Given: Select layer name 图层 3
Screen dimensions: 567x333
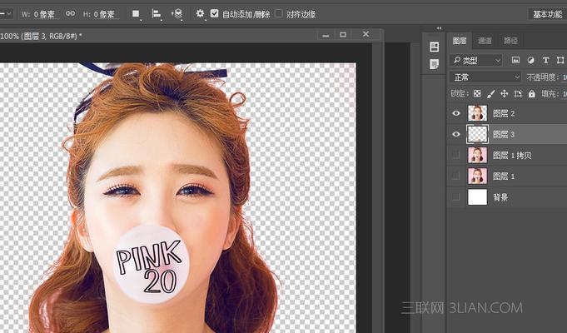Looking at the screenshot, I should tap(504, 135).
